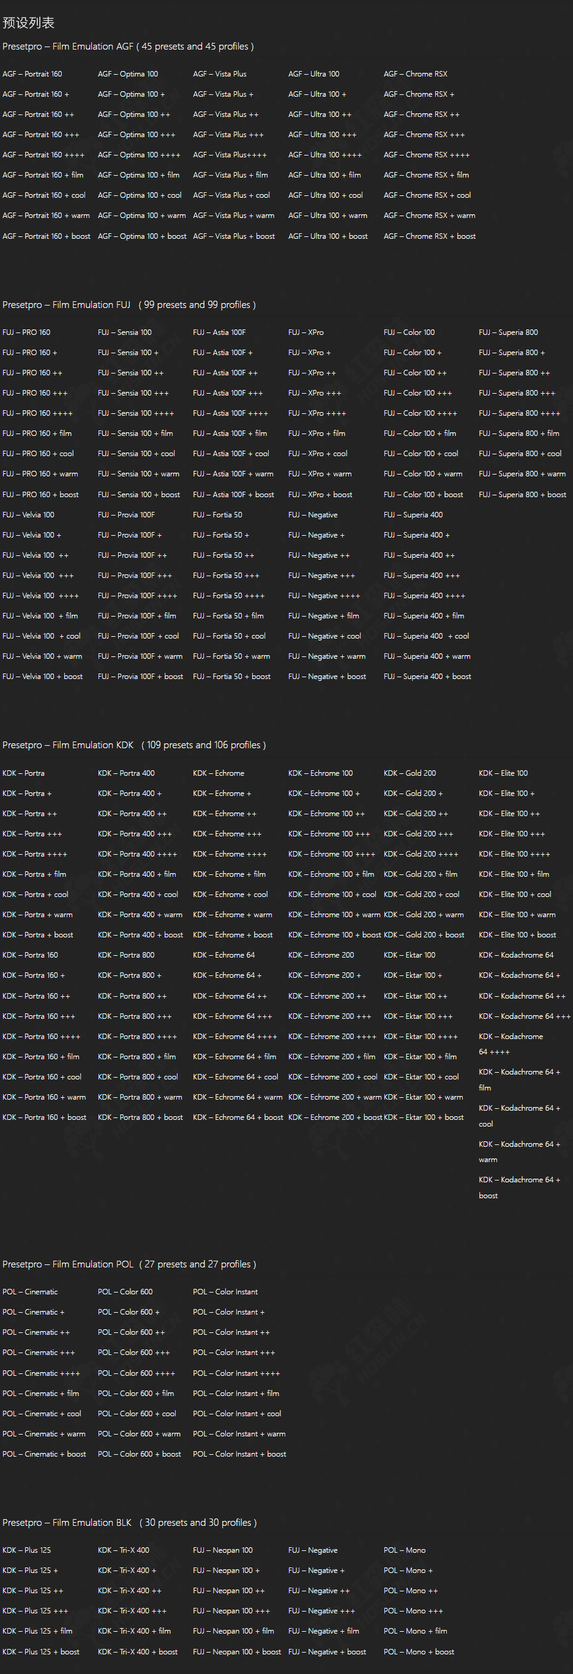The height and width of the screenshot is (1674, 573).
Task: Select 'POL – Color Instant + boost' preset
Action: tap(240, 1454)
